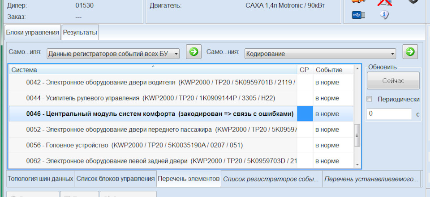
Task: Select row 0044 Усилитель рулевого управления
Action: [181, 98]
